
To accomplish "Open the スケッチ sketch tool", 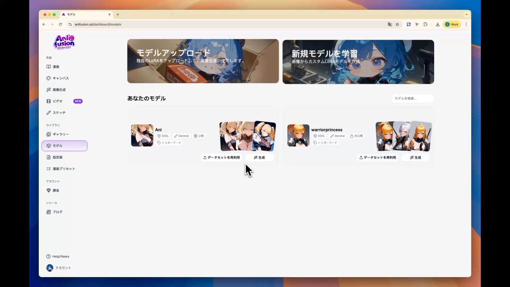I will coord(59,113).
